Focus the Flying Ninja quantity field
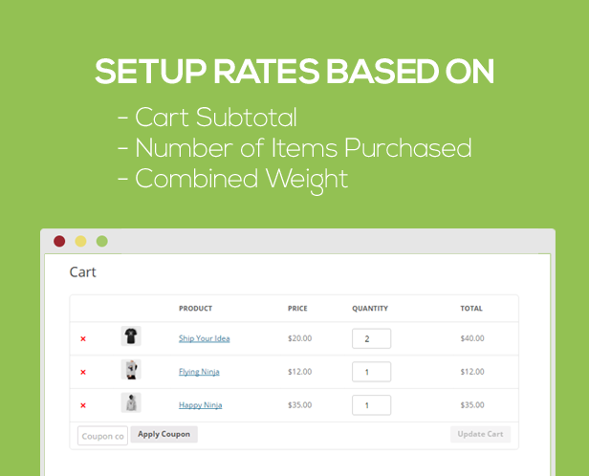This screenshot has height=476, width=589. 371,372
